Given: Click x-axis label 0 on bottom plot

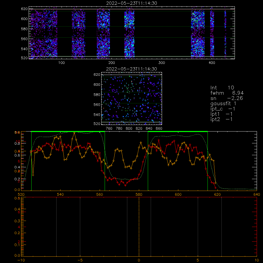Looking at the screenshot, I should click(x=139, y=260).
